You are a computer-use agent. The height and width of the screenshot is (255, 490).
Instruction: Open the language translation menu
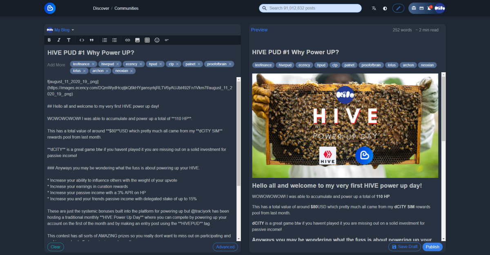click(374, 8)
